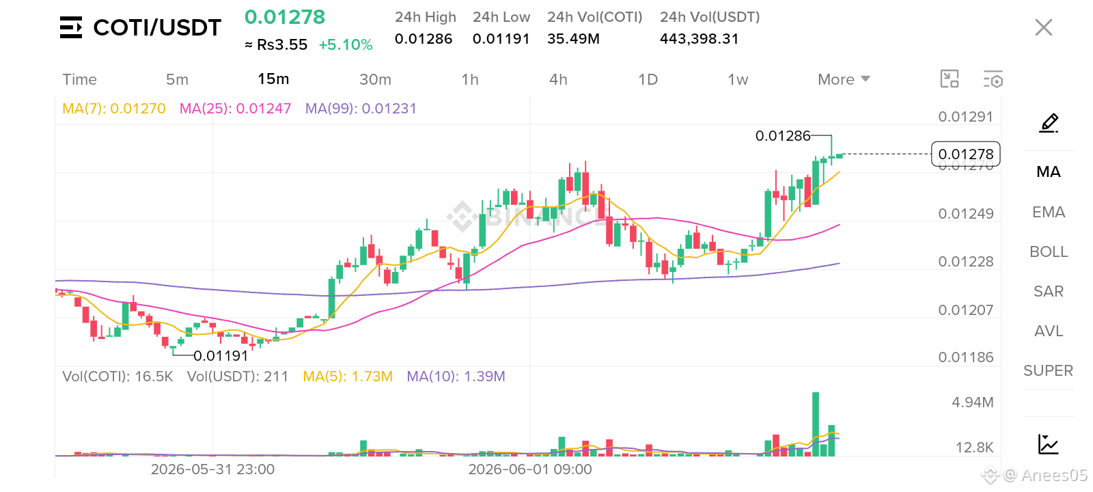Image resolution: width=1093 pixels, height=492 pixels.
Task: Click the MA(99): 0.01231 label
Action: [361, 109]
